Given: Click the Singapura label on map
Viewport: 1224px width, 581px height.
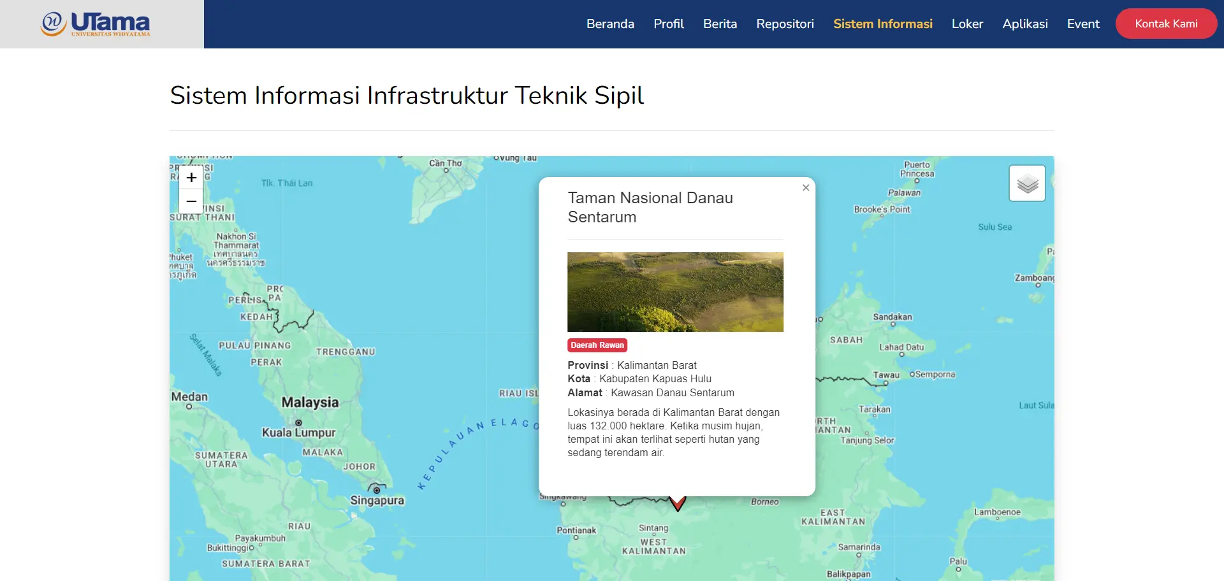Looking at the screenshot, I should 377,501.
